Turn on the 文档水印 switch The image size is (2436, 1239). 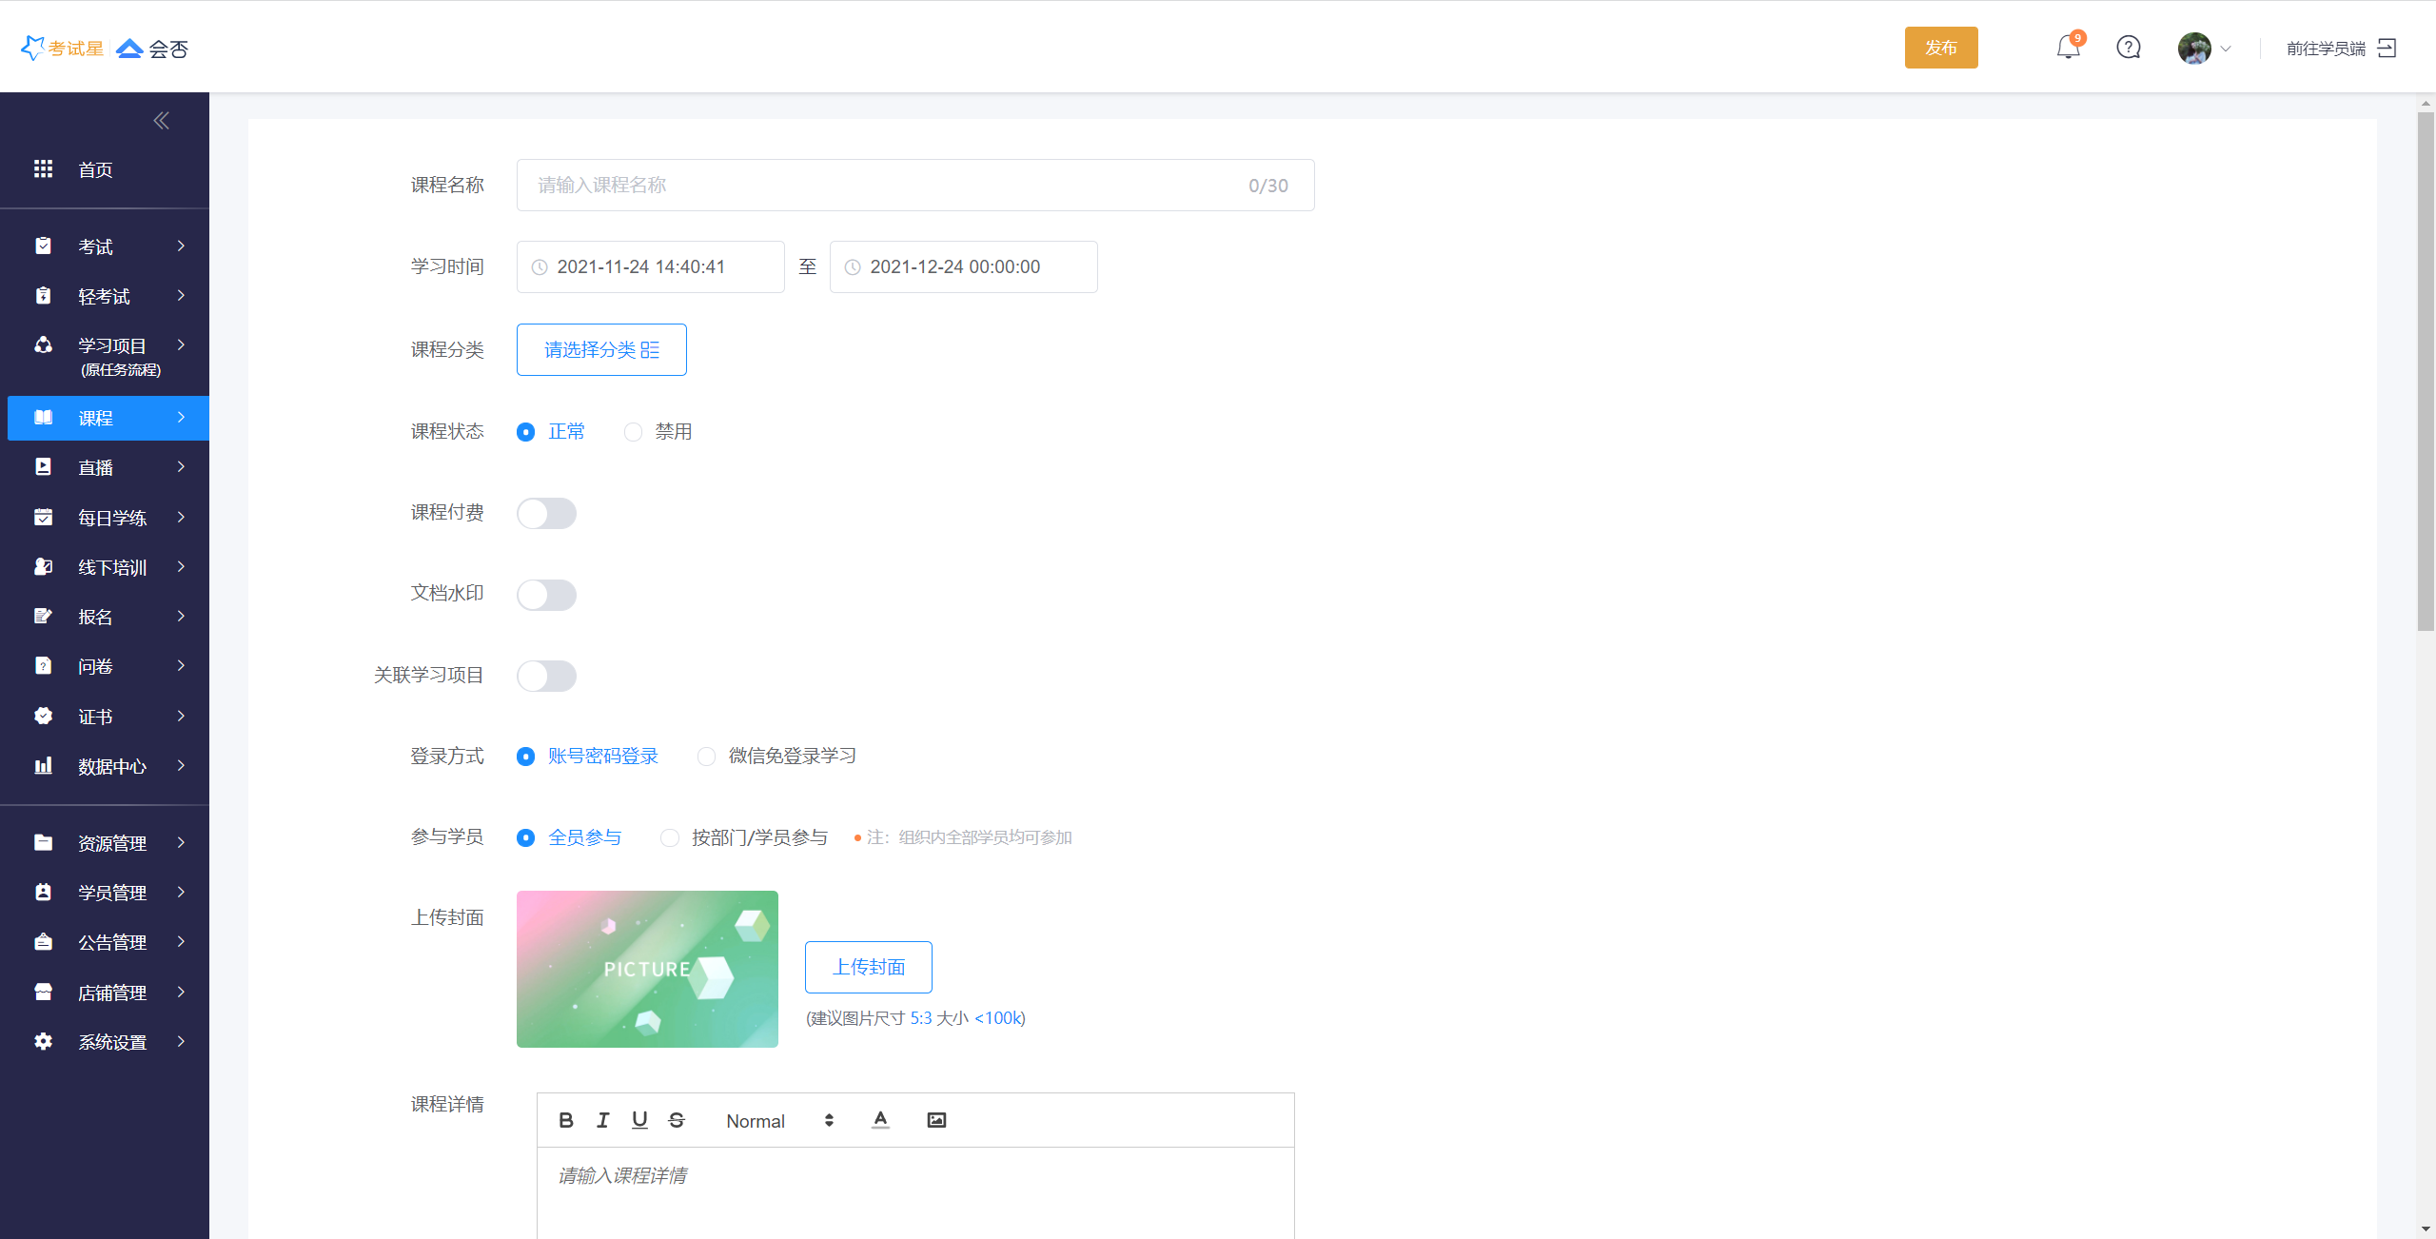[x=546, y=595]
